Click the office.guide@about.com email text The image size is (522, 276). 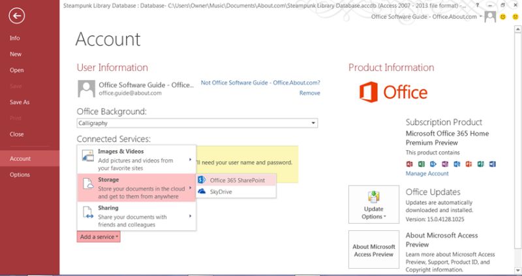(130, 93)
